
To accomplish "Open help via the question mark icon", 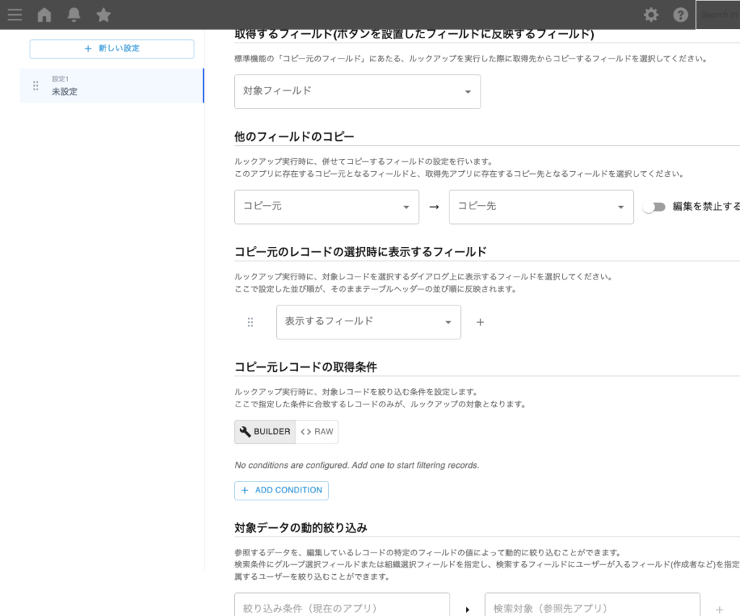I will click(680, 14).
